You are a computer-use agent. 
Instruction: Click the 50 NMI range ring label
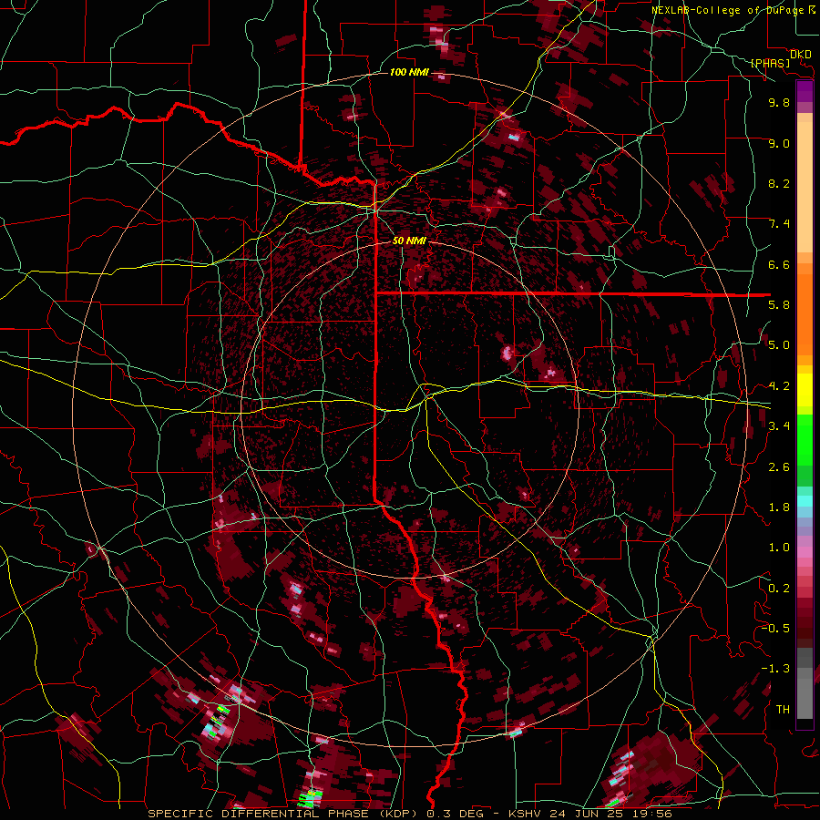[409, 241]
